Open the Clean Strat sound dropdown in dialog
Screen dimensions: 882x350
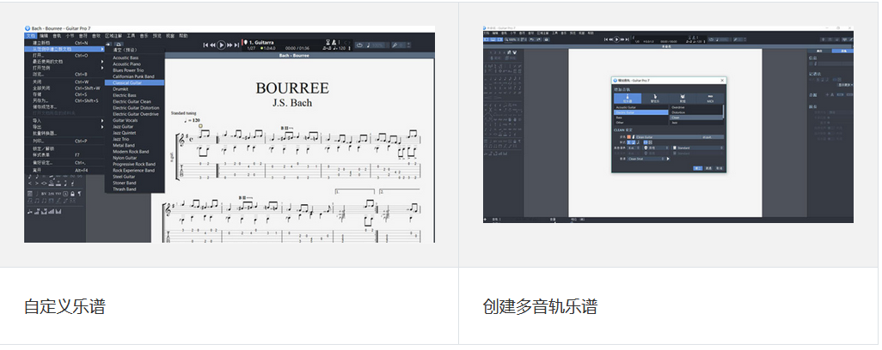click(646, 159)
